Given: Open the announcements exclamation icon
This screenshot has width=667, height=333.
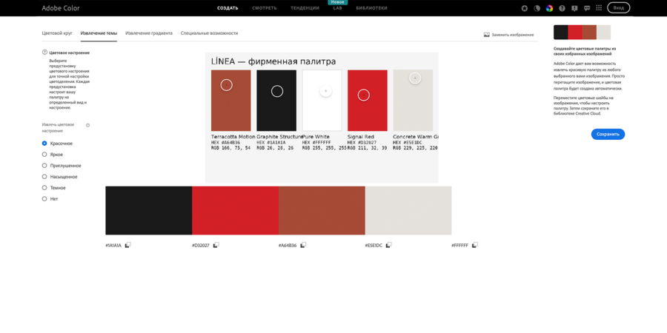Looking at the screenshot, I should 574,8.
